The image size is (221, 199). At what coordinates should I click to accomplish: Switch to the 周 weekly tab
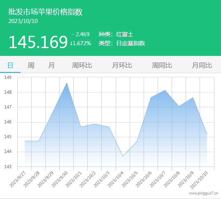[31, 65]
